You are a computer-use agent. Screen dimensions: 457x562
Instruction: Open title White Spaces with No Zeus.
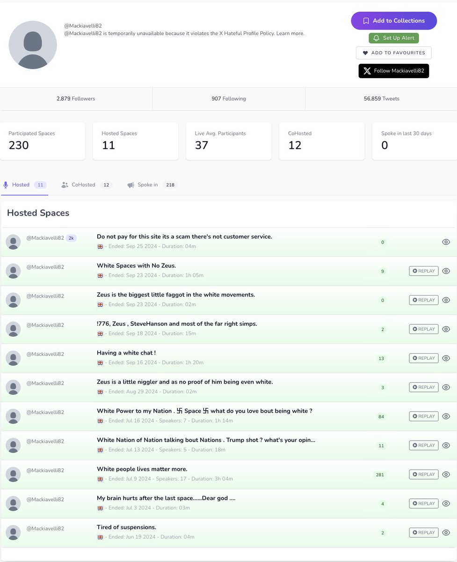[136, 266]
